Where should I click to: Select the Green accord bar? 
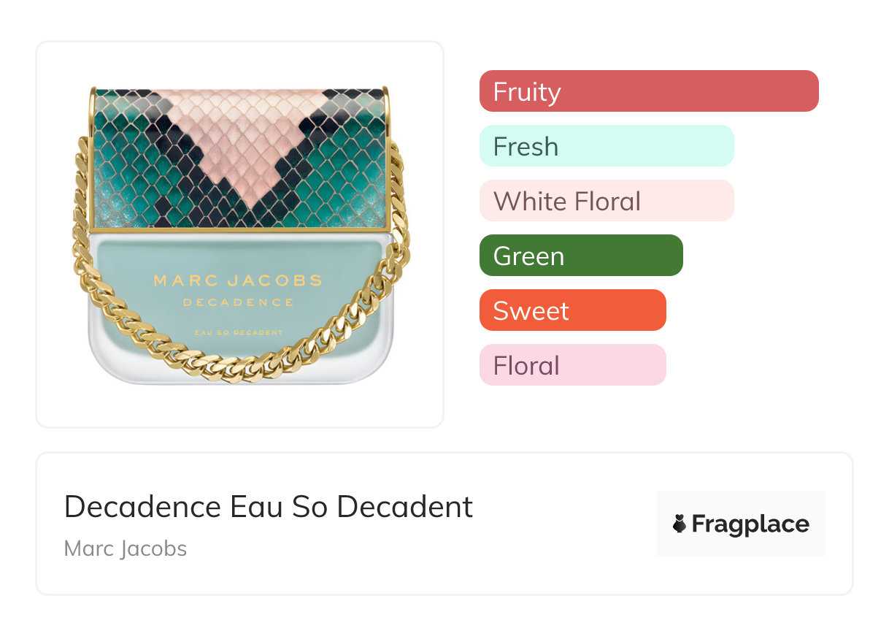pyautogui.click(x=580, y=256)
